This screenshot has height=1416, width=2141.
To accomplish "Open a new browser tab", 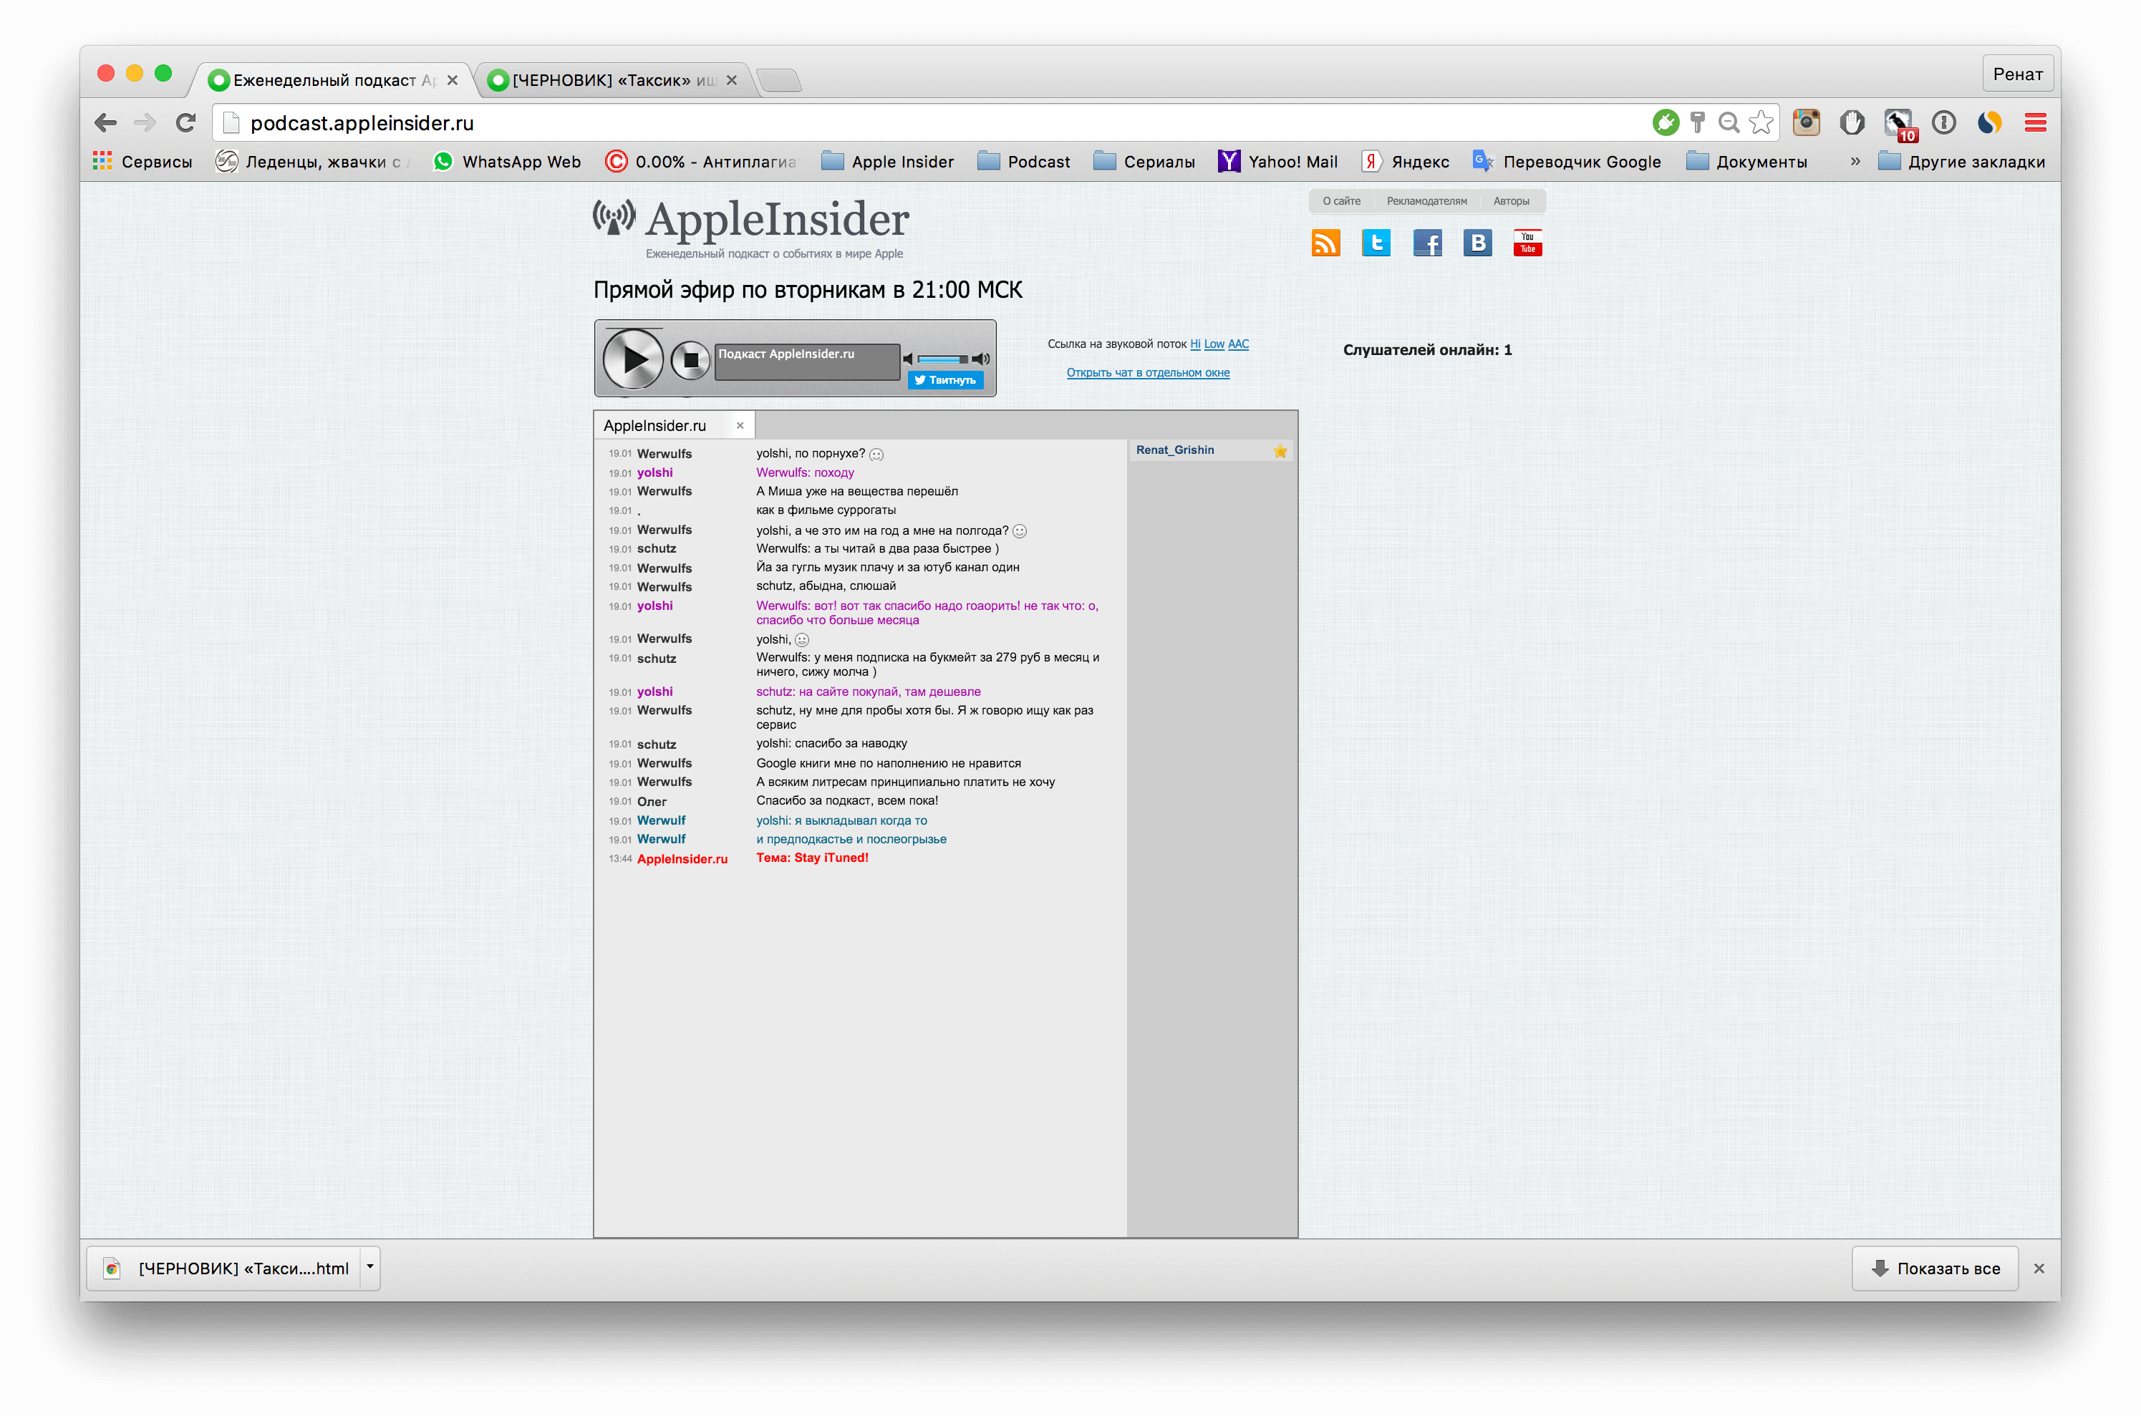I will click(x=779, y=82).
